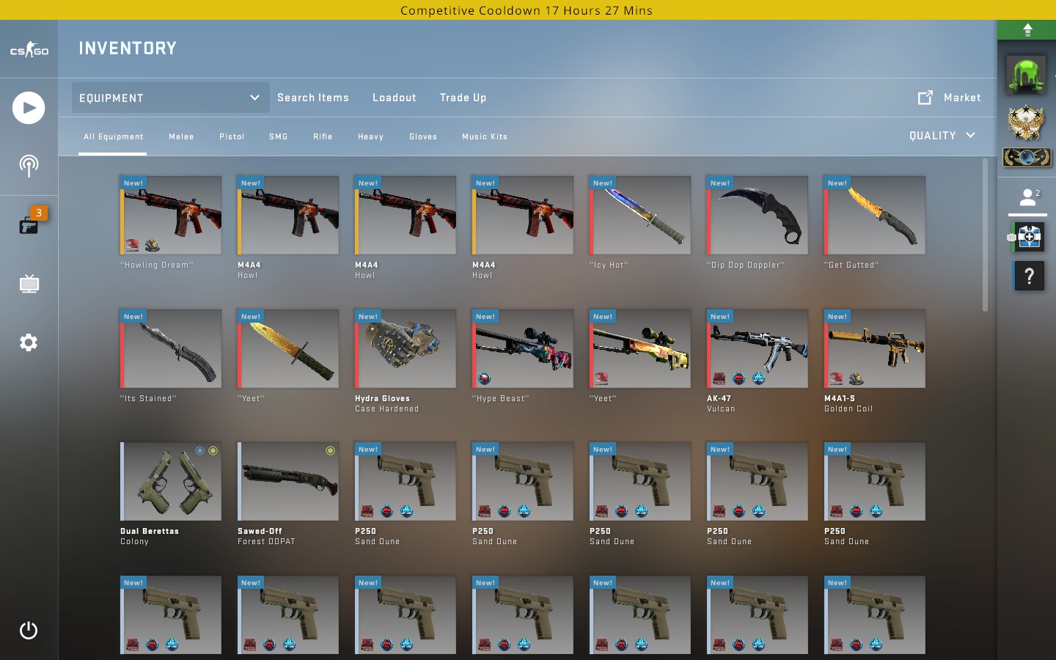Open the friends list icon
This screenshot has width=1056, height=660.
(1029, 197)
